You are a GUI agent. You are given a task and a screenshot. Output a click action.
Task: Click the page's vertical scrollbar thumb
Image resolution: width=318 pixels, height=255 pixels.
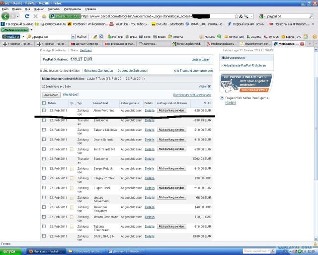pyautogui.click(x=316, y=128)
